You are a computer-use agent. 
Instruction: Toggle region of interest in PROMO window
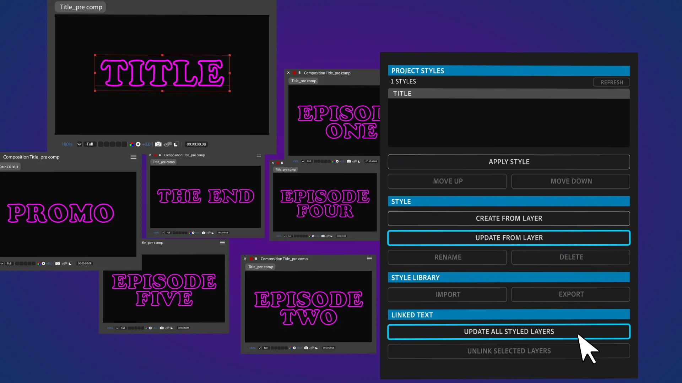click(70, 263)
